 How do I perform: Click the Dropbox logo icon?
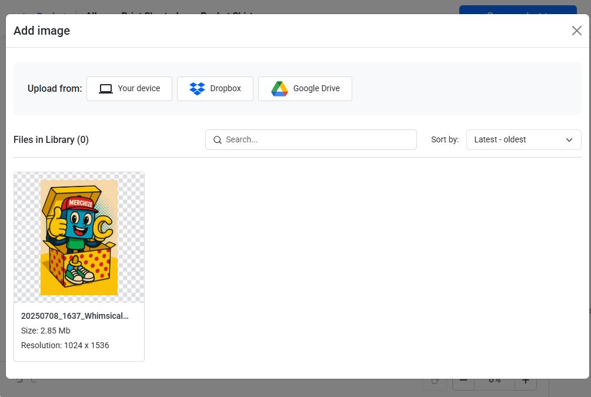197,89
